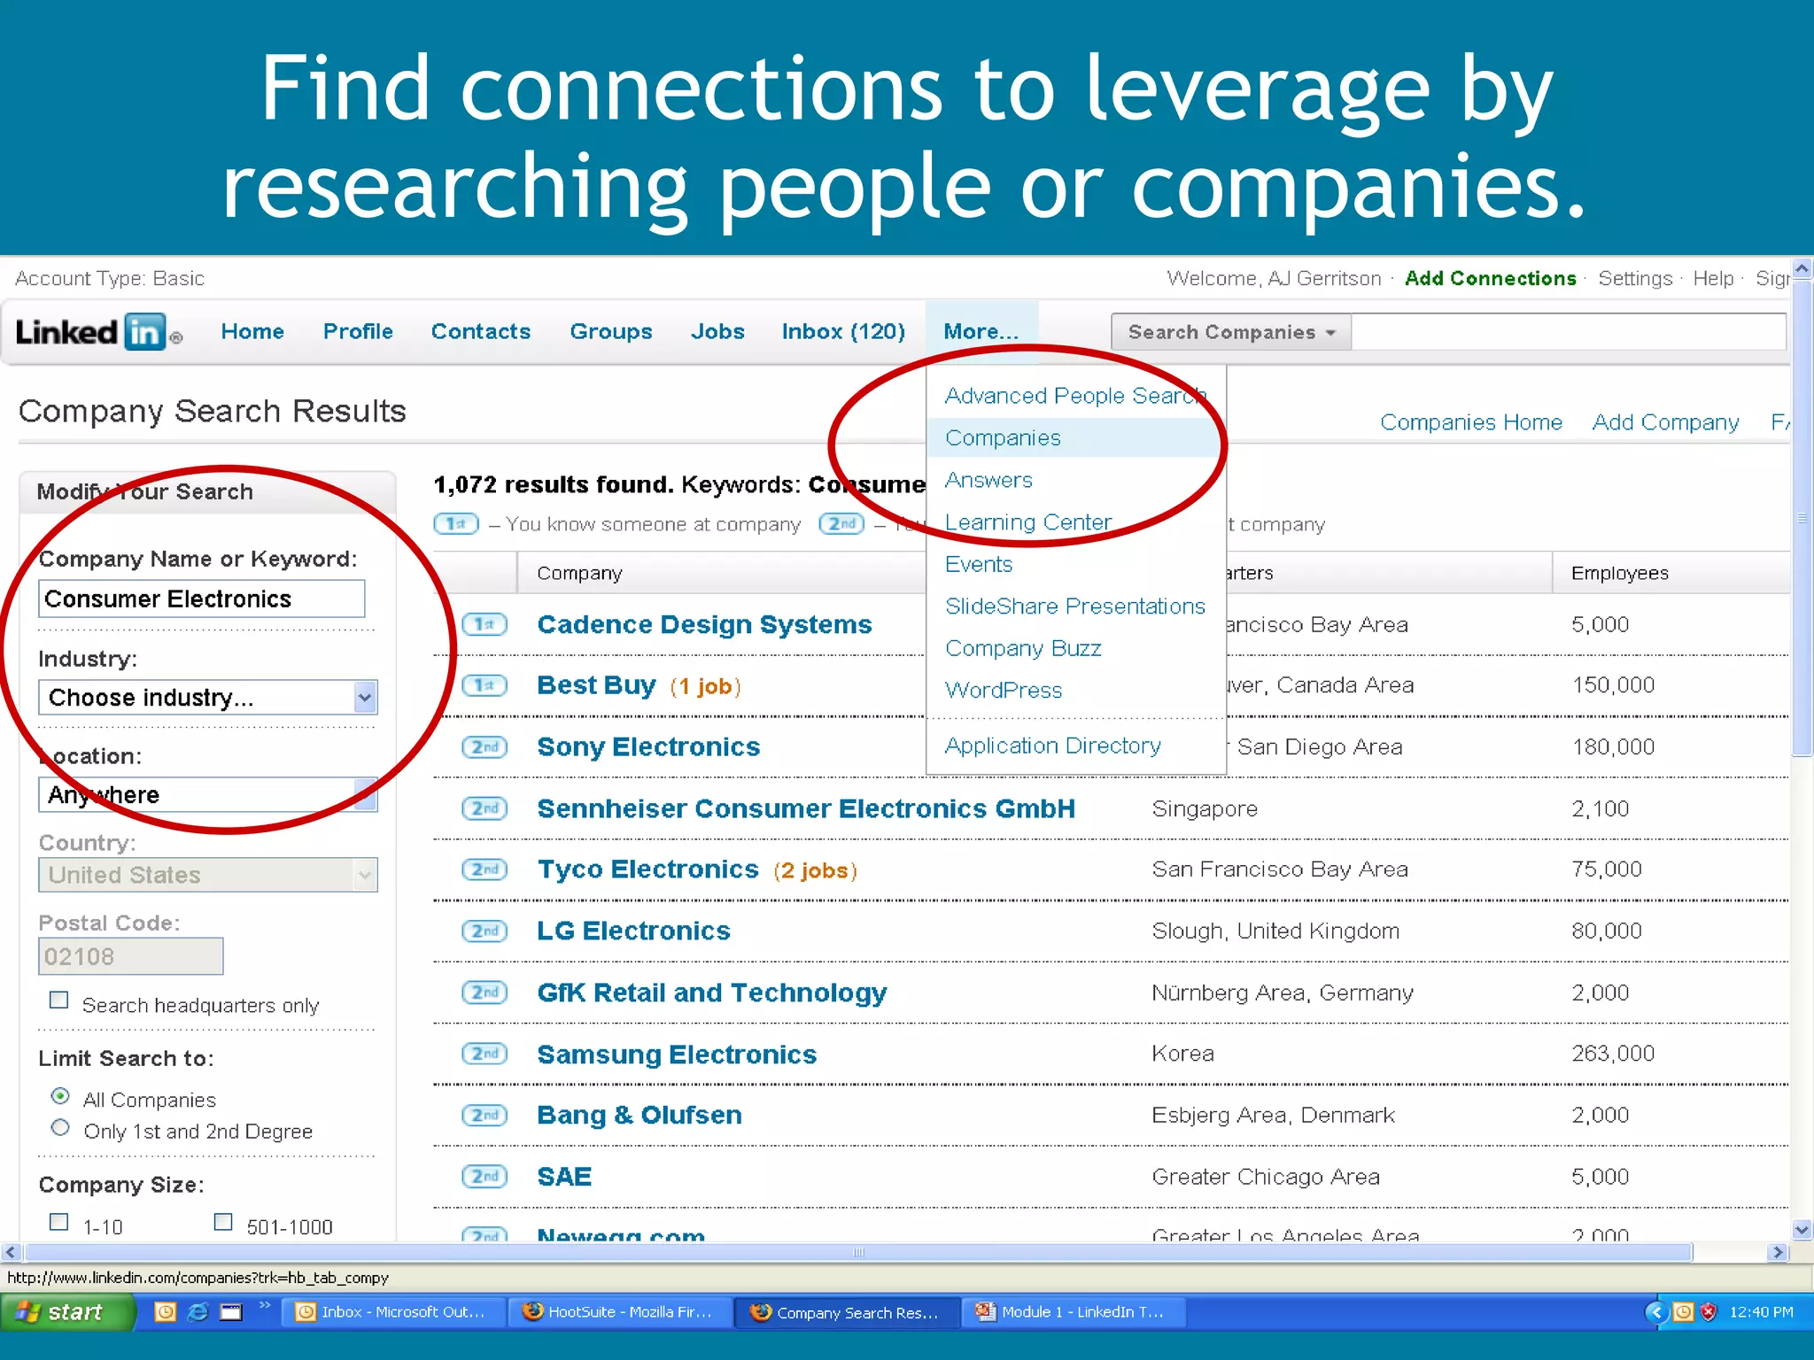
Task: Switch to Inbox - Microsoft Outlook taskbar window
Action: 393,1312
